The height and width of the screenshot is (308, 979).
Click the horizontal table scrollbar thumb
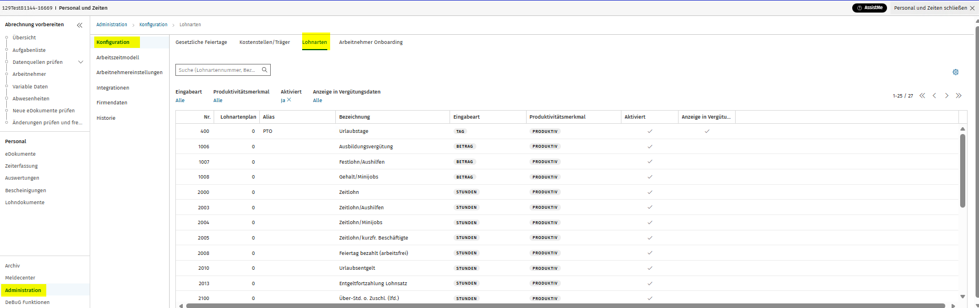coord(565,306)
